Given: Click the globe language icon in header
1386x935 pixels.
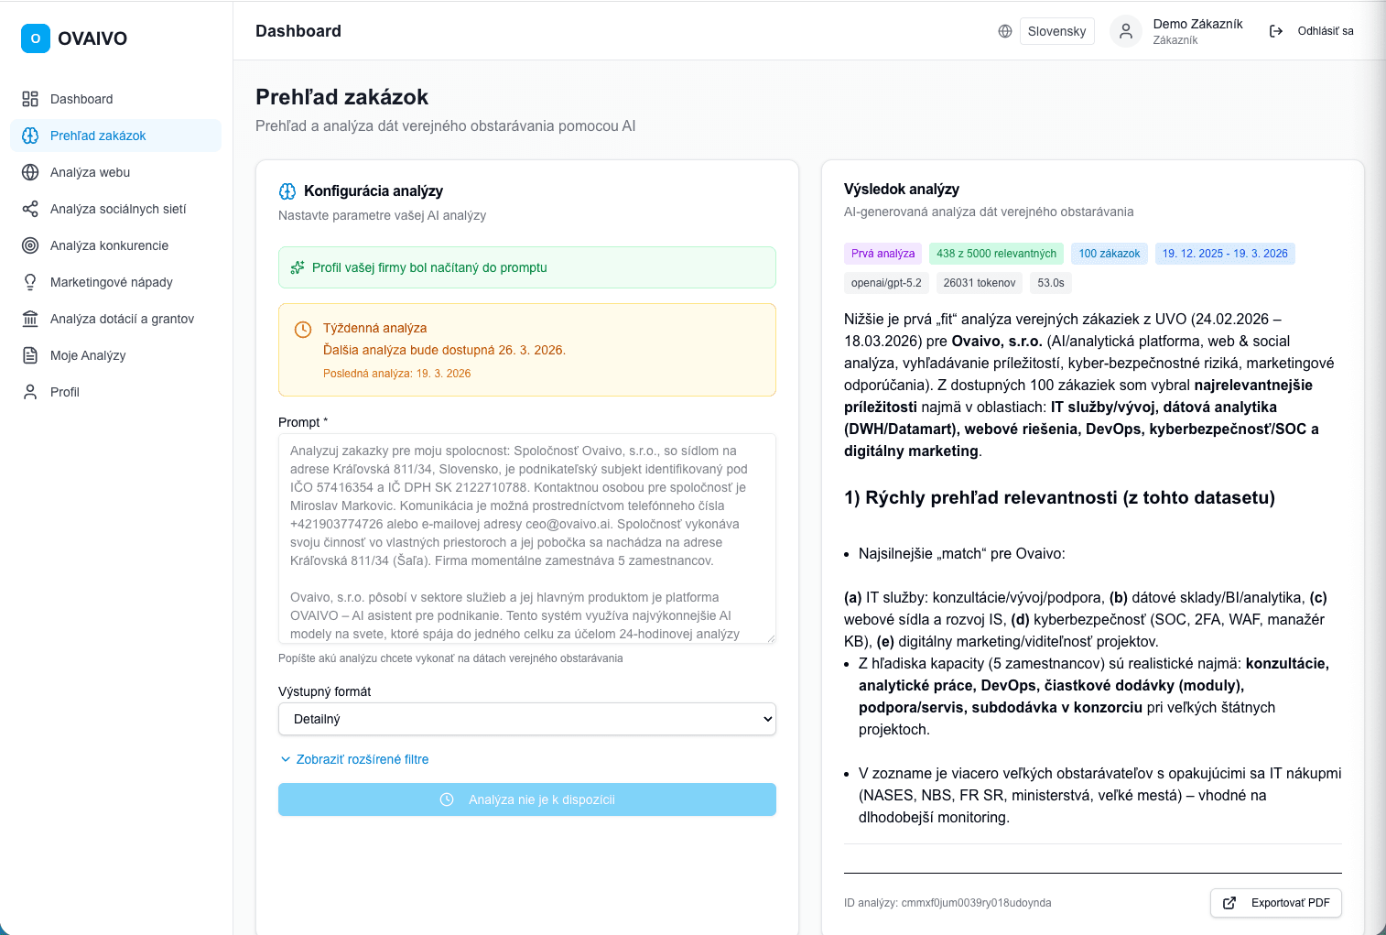Looking at the screenshot, I should click(1005, 31).
